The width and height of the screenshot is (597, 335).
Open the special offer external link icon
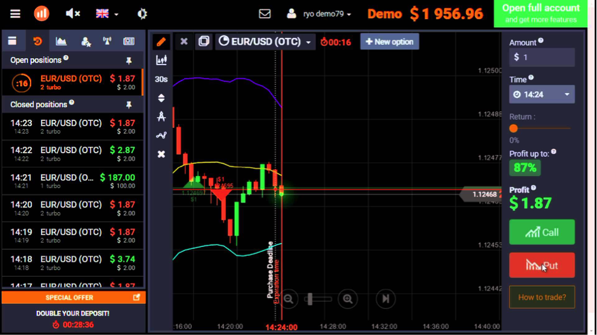[x=136, y=297]
